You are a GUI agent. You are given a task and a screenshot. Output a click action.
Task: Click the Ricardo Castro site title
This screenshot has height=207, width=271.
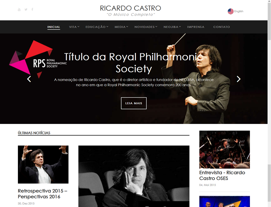[x=130, y=8]
